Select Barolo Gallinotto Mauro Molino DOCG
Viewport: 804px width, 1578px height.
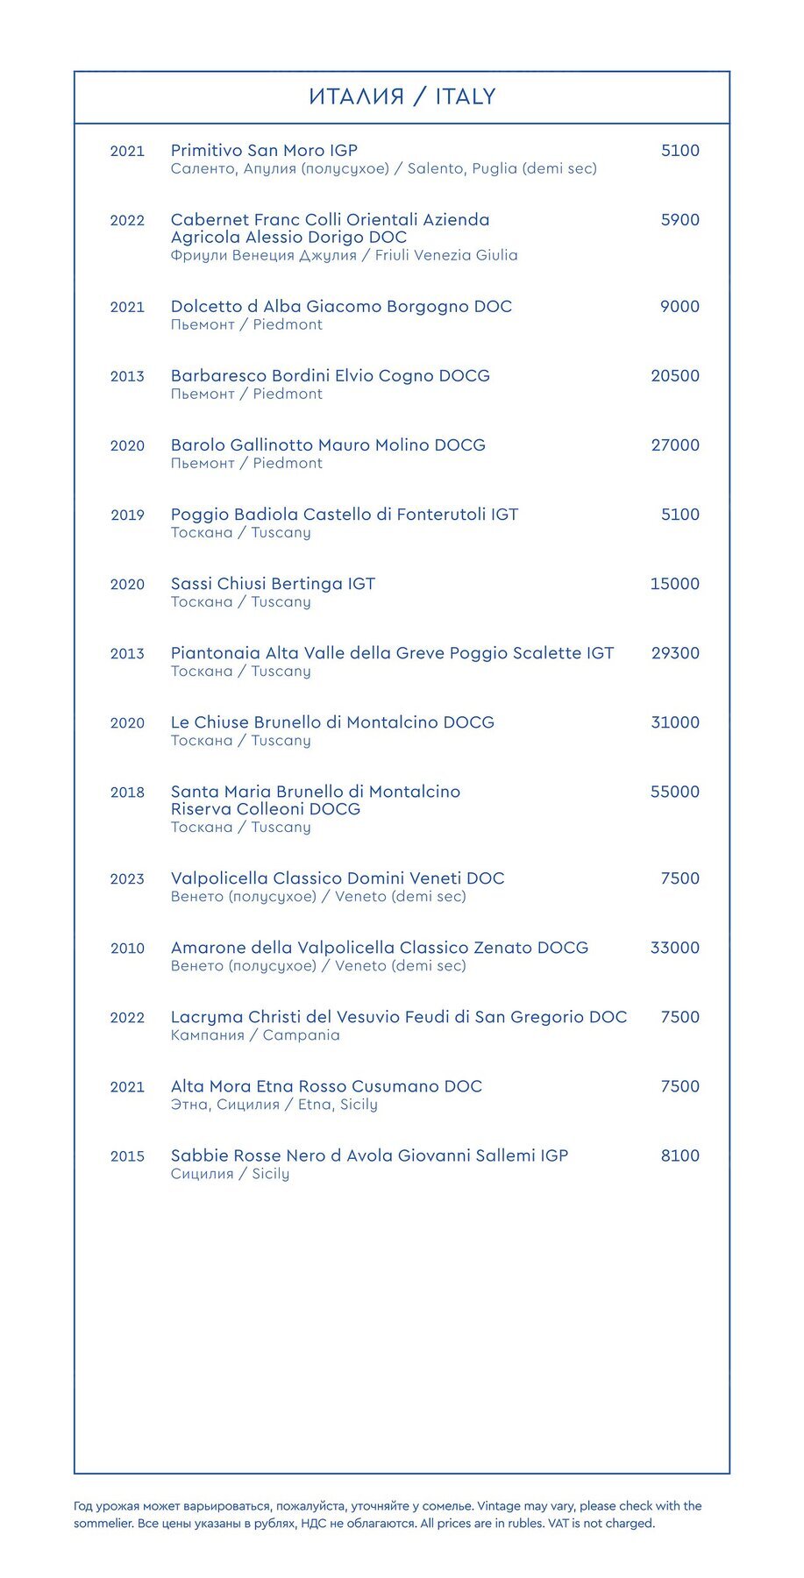(x=328, y=445)
